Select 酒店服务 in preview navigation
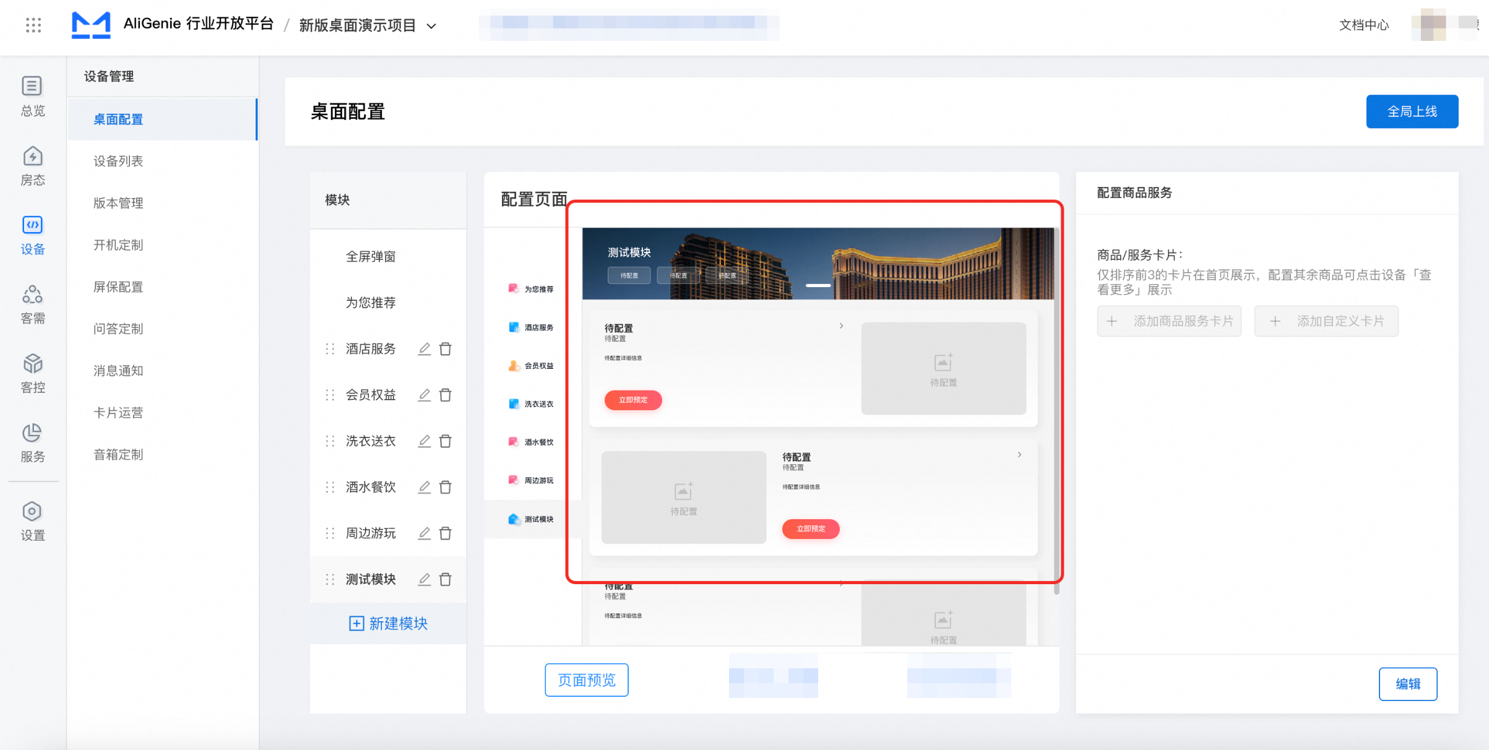 [x=532, y=327]
